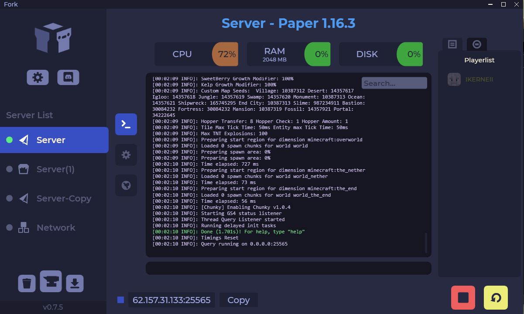Click the blue square next to address
Screen dimensions: 524x314
point(121,300)
